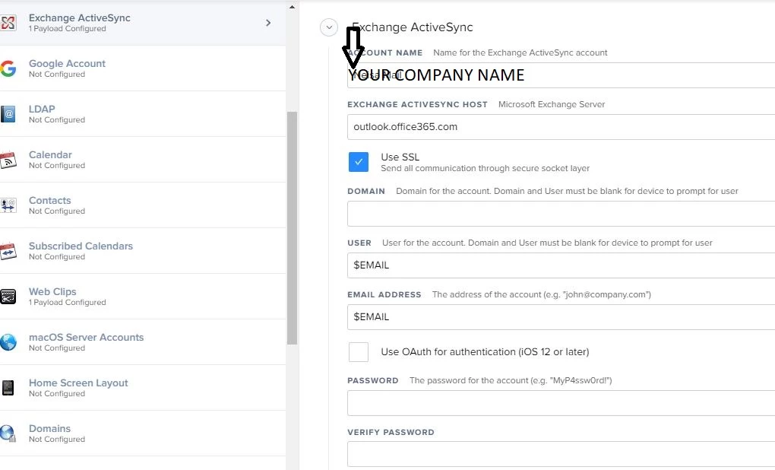
Task: Click the Email Address field containing $EMAIL
Action: (x=561, y=316)
